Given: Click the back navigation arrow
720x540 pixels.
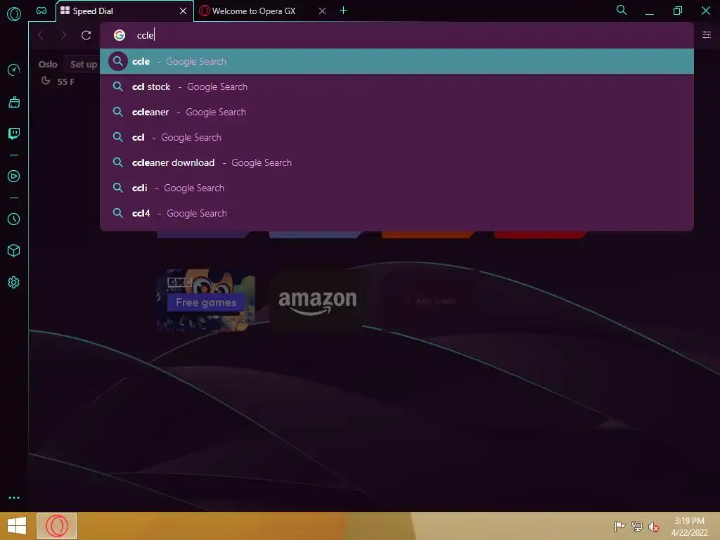Looking at the screenshot, I should pyautogui.click(x=41, y=35).
